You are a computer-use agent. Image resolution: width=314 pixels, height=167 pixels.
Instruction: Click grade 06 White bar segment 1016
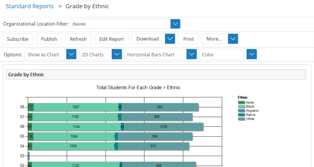(163, 127)
